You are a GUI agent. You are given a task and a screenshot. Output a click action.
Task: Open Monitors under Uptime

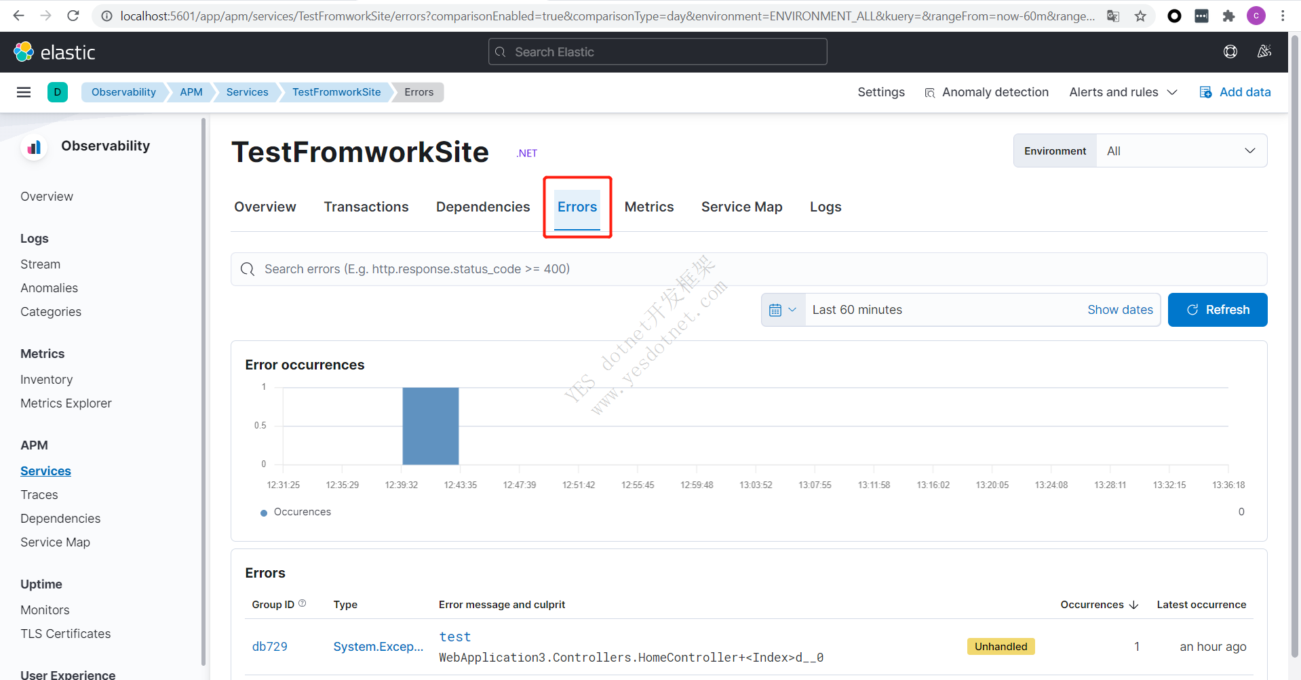coord(45,610)
